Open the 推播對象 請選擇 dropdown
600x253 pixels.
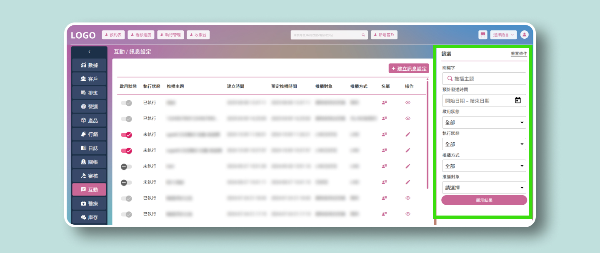tap(484, 188)
